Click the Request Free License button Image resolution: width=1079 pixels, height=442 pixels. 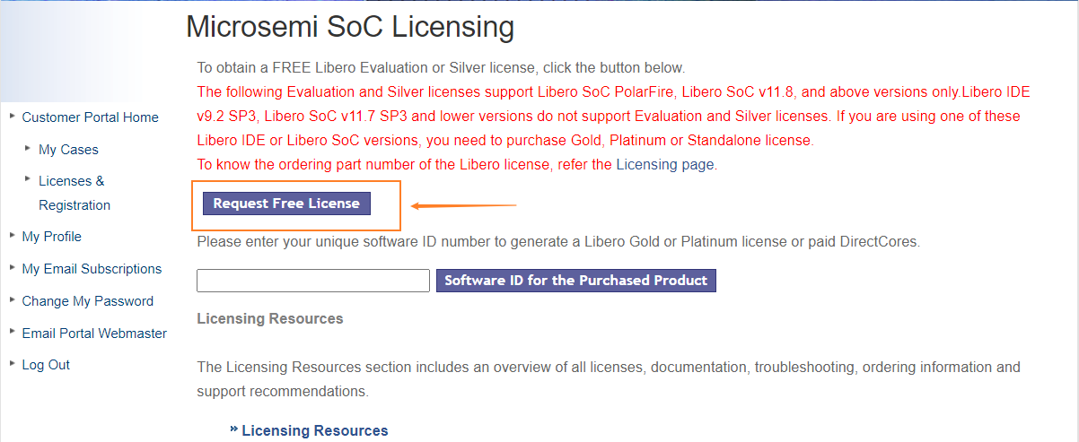pos(286,204)
